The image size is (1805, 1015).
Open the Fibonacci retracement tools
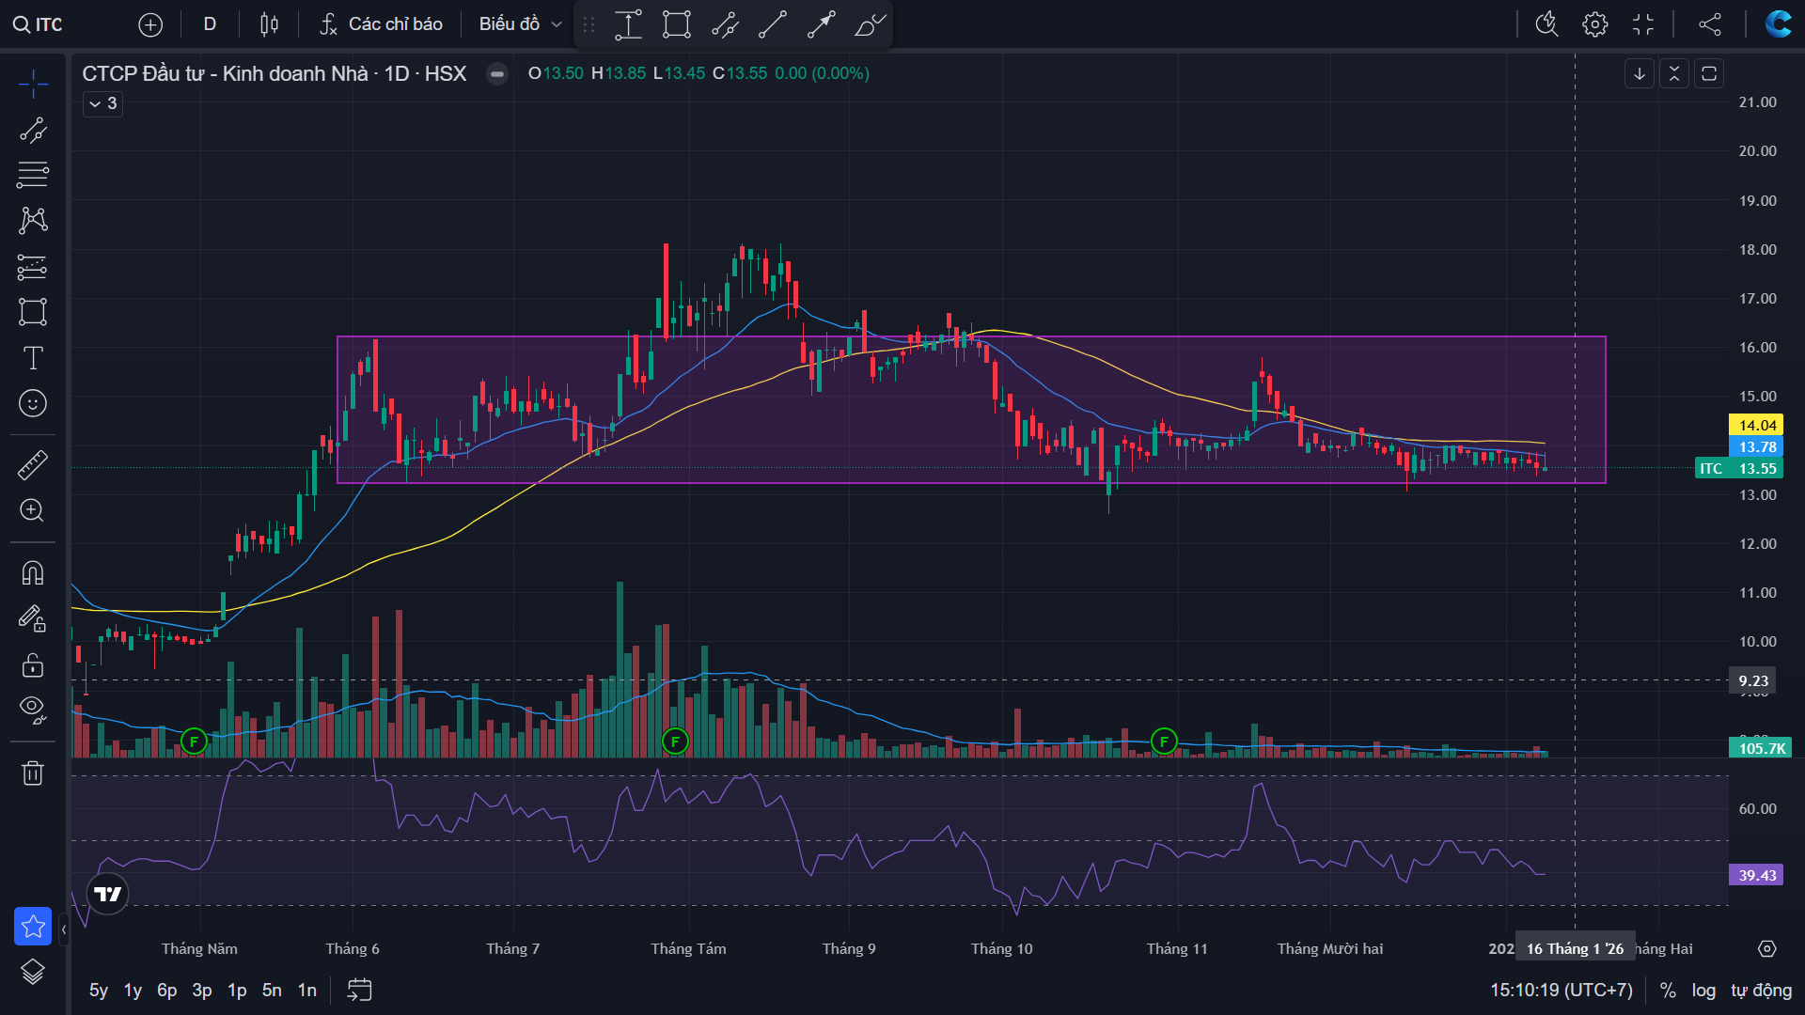(x=33, y=174)
